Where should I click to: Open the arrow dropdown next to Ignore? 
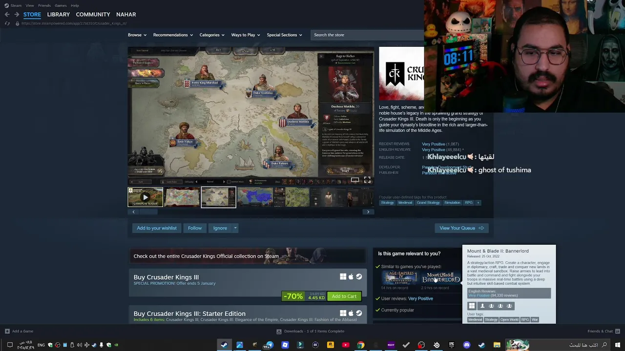click(x=235, y=228)
